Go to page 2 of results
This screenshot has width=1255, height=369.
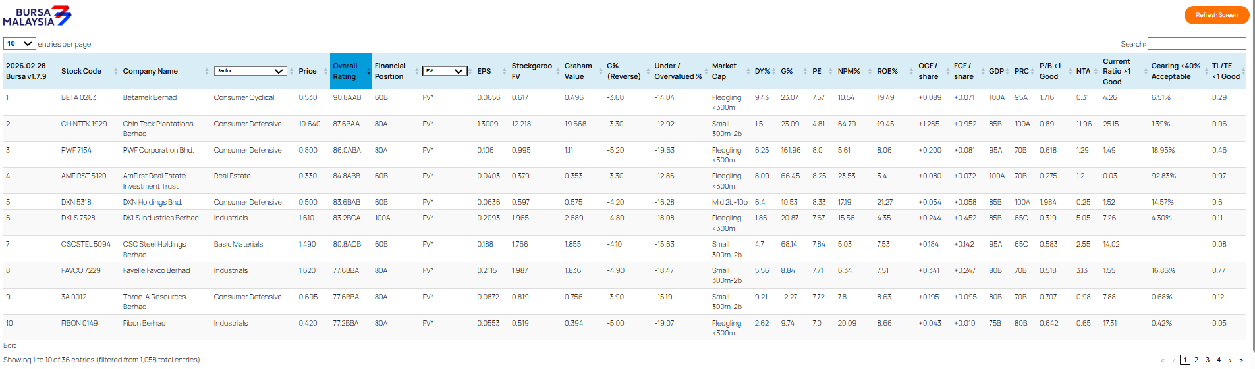1196,360
